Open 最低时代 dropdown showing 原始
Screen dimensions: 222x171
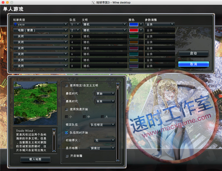click(x=105, y=93)
